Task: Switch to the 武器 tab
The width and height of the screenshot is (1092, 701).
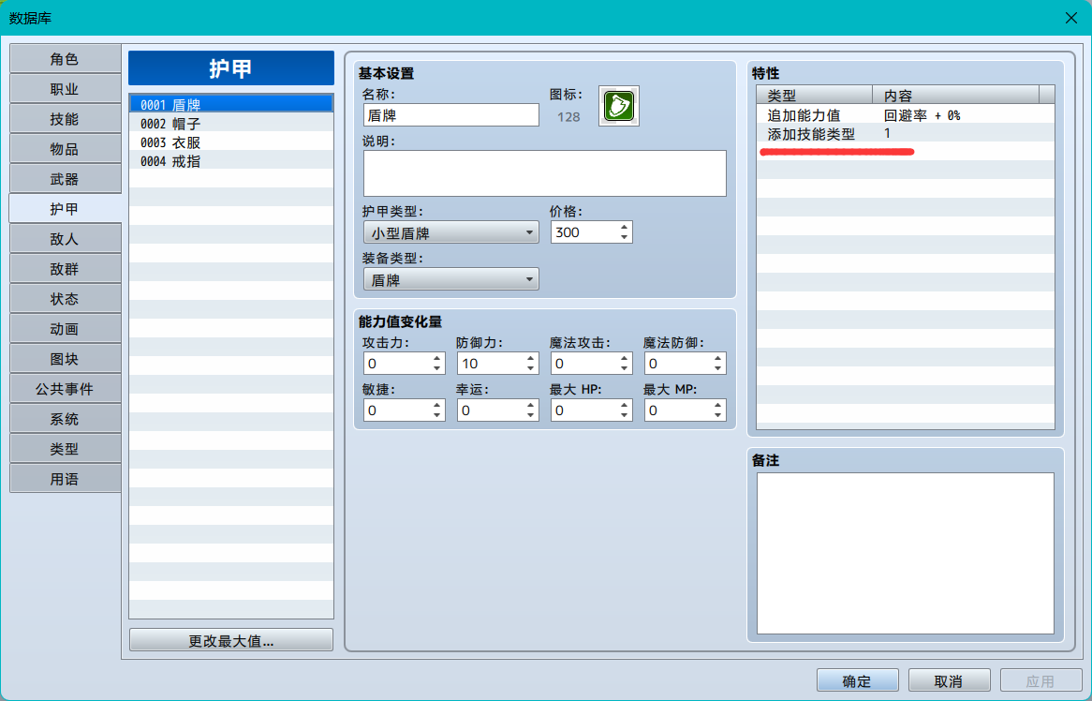Action: tap(65, 179)
